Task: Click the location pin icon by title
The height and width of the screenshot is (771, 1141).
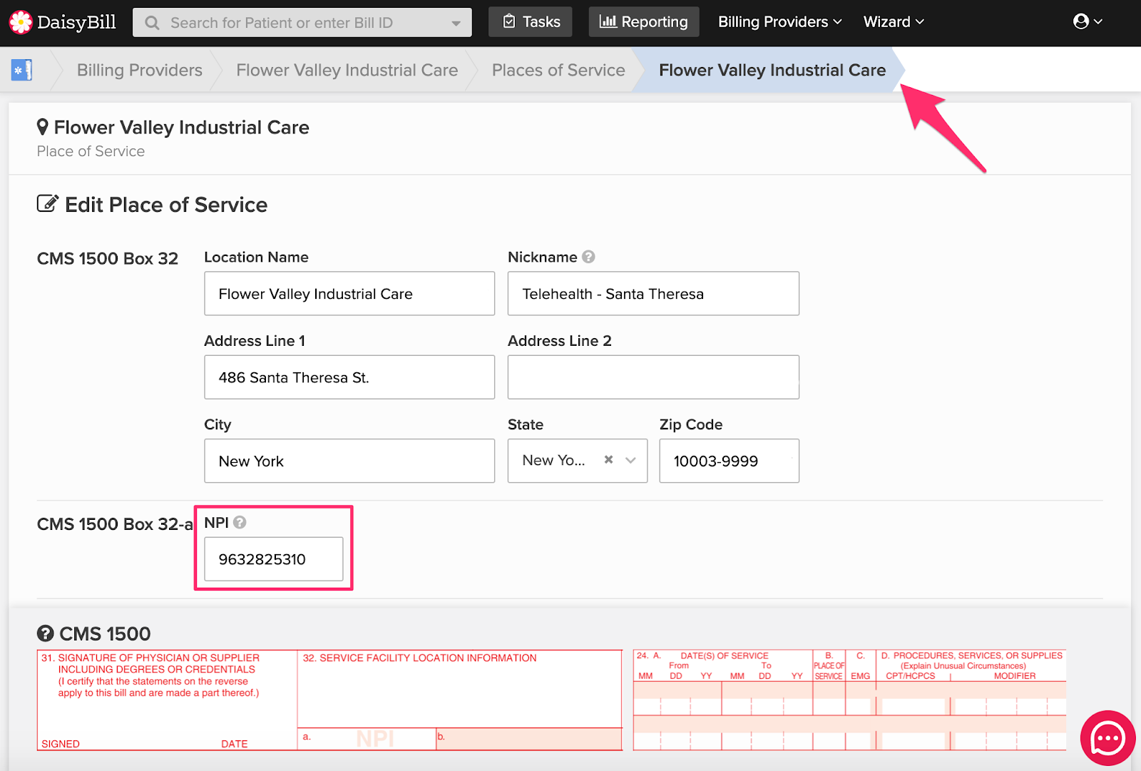Action: (x=43, y=127)
